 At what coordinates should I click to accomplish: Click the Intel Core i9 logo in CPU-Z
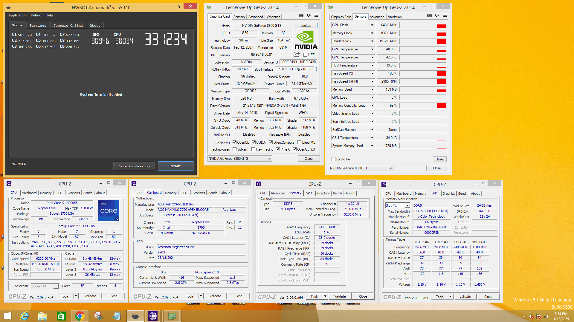109,211
